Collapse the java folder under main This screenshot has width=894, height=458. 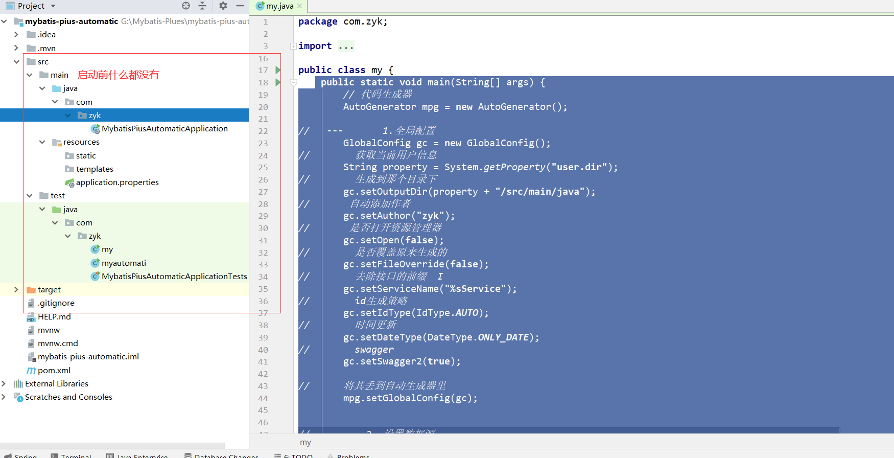point(42,88)
